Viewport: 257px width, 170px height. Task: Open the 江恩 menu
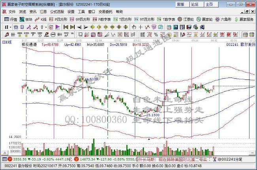[x=43, y=11]
